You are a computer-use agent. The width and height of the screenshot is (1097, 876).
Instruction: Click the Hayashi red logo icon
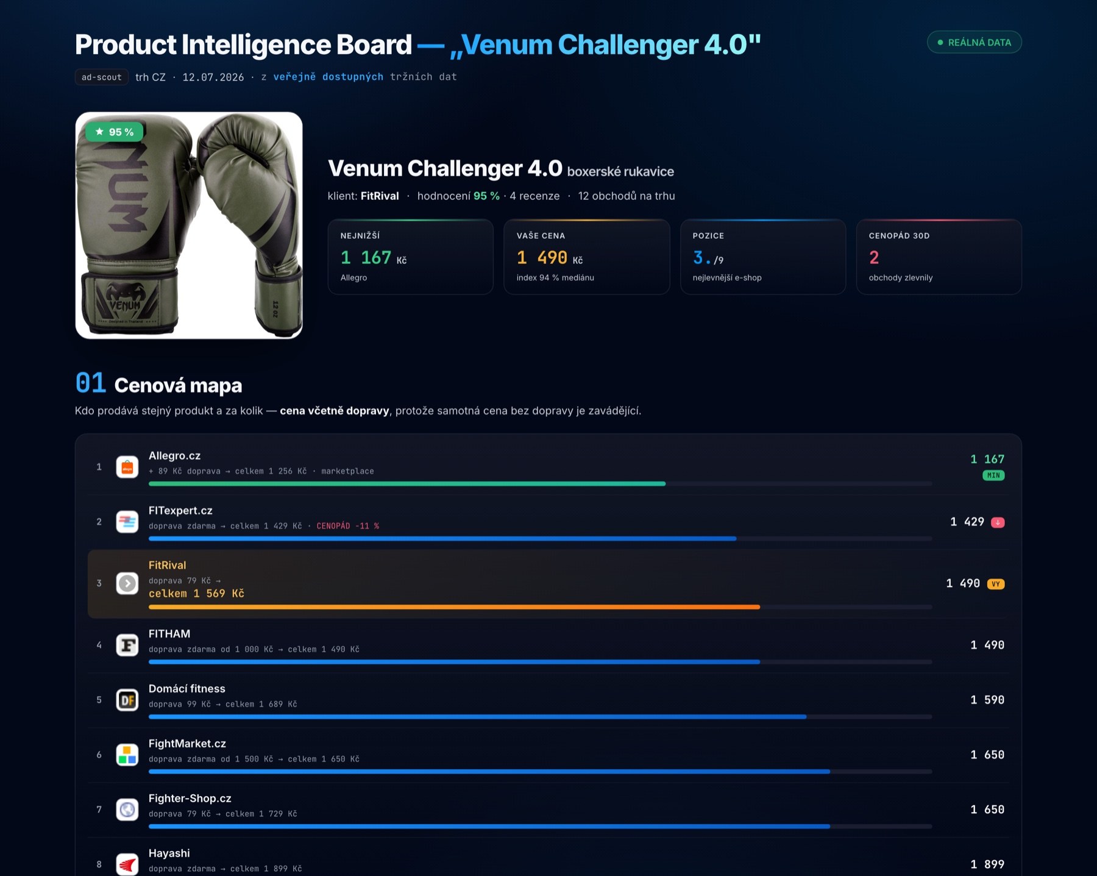tap(127, 864)
